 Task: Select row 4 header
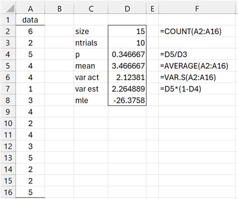[x=8, y=54]
